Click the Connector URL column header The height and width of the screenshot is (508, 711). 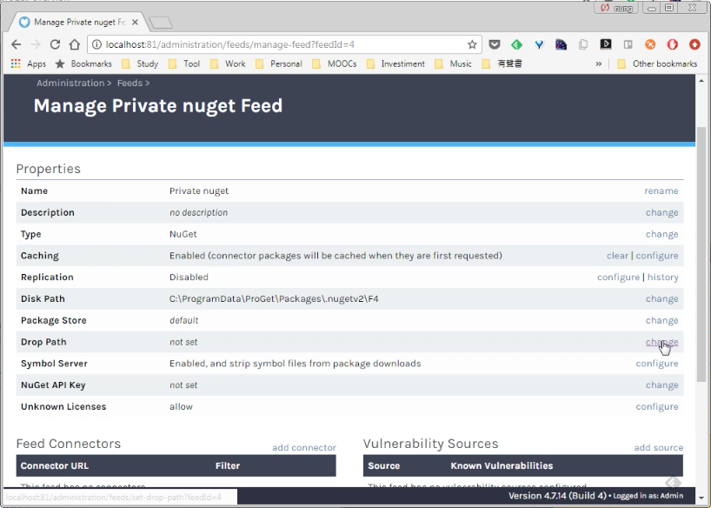click(55, 465)
